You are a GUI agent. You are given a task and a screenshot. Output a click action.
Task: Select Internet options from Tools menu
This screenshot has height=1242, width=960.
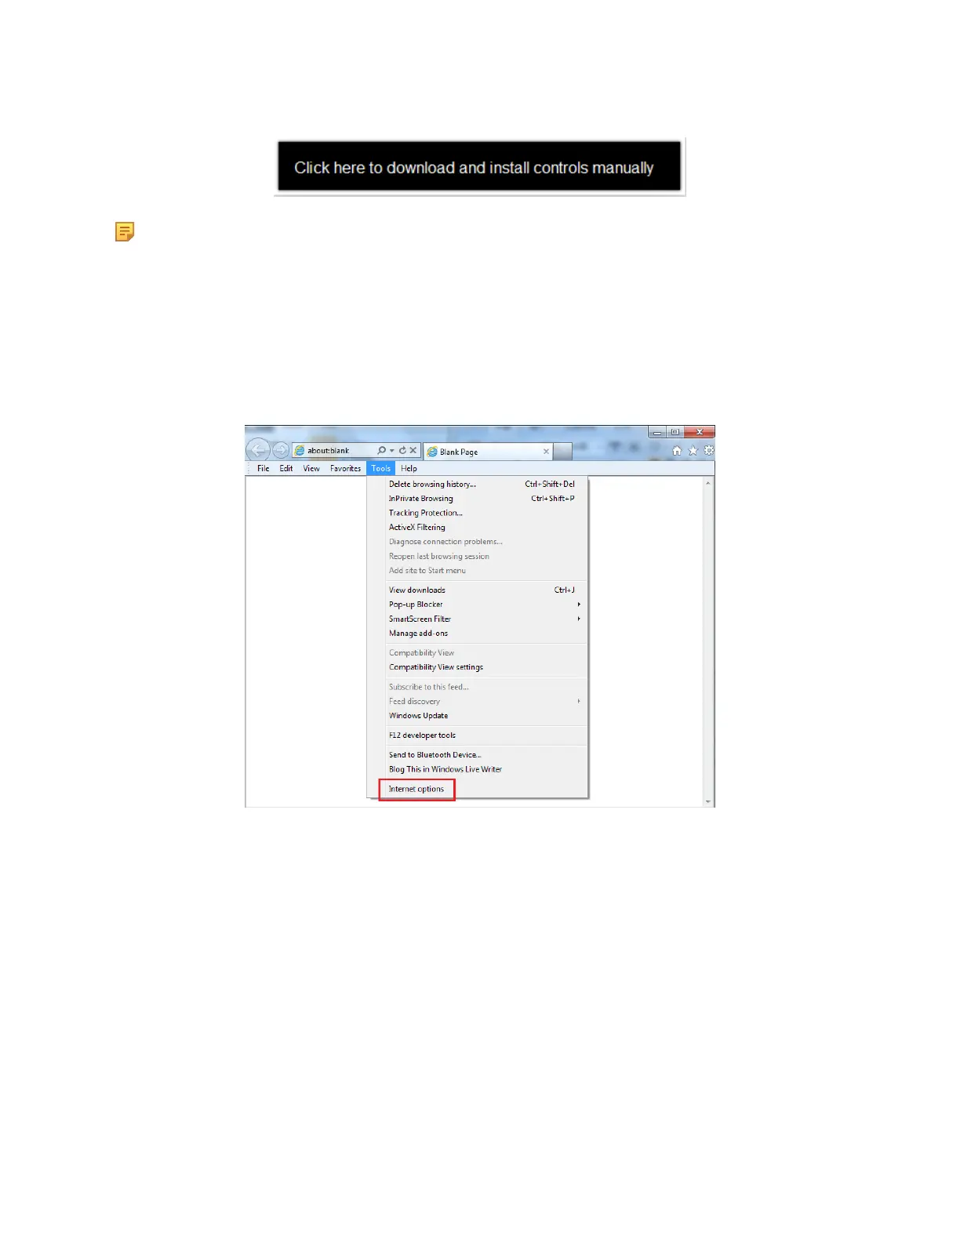[x=416, y=789]
